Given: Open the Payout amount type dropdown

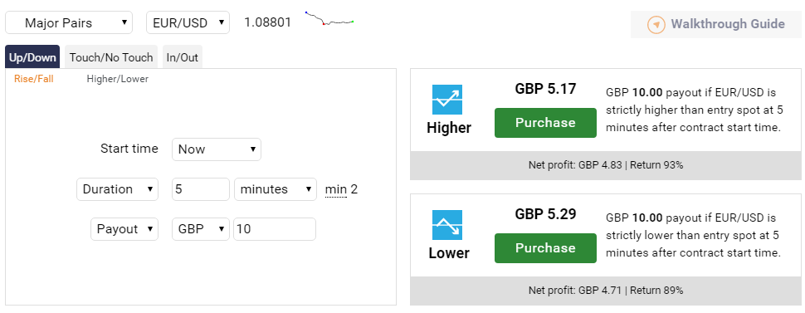Looking at the screenshot, I should click(x=124, y=229).
